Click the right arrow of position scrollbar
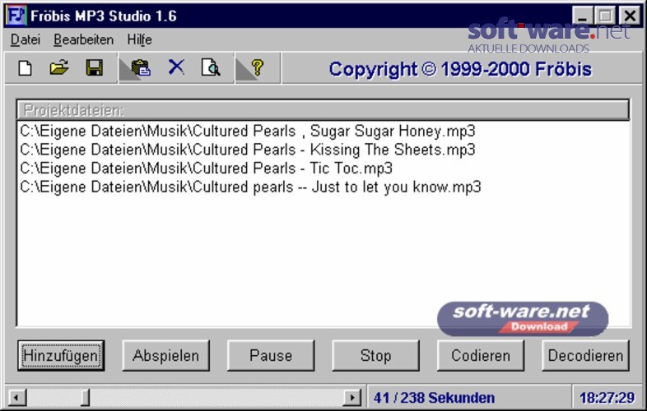The height and width of the screenshot is (411, 647). point(352,398)
